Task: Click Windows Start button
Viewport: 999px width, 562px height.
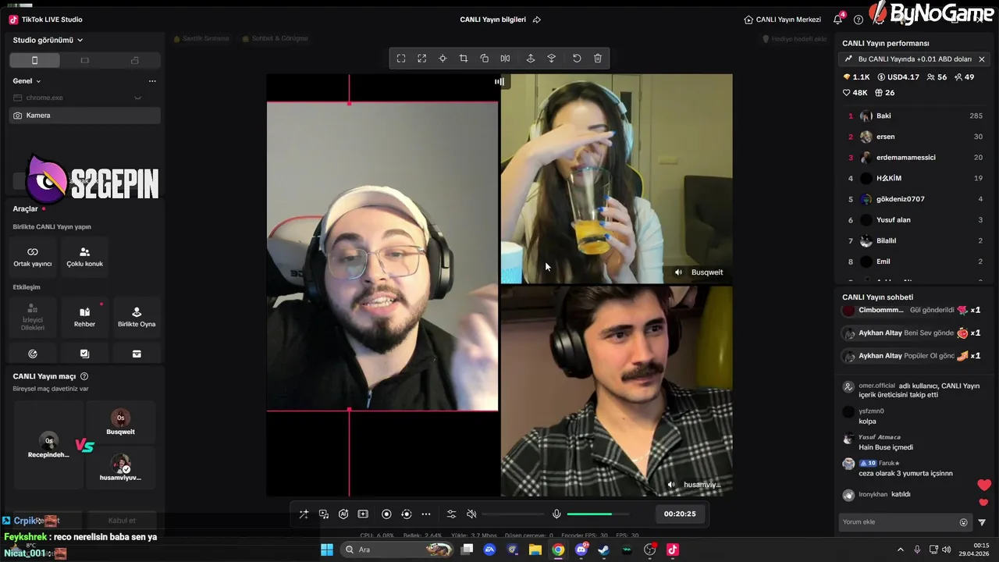Action: (x=327, y=550)
